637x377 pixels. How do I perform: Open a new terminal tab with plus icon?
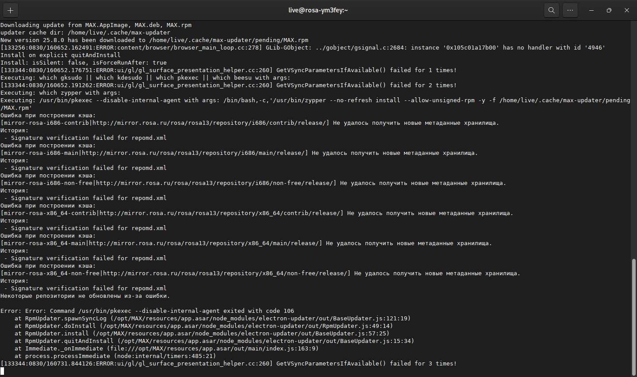10,10
